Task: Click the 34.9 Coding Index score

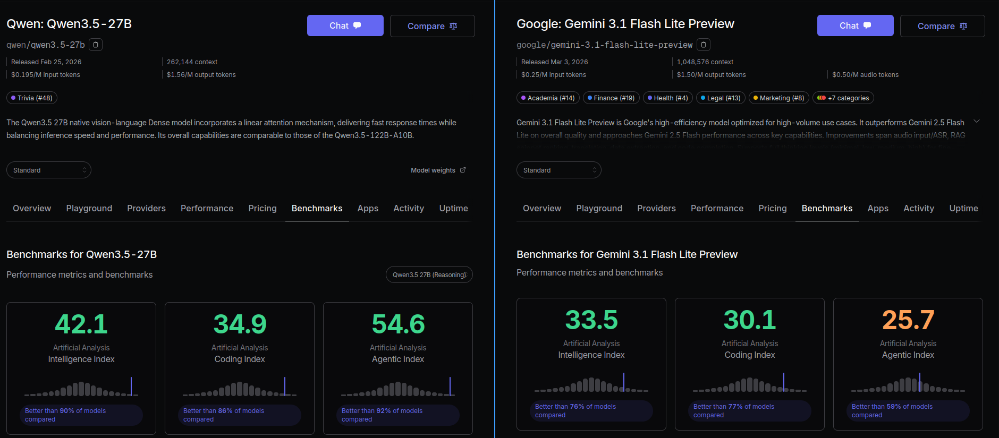Action: [x=240, y=324]
